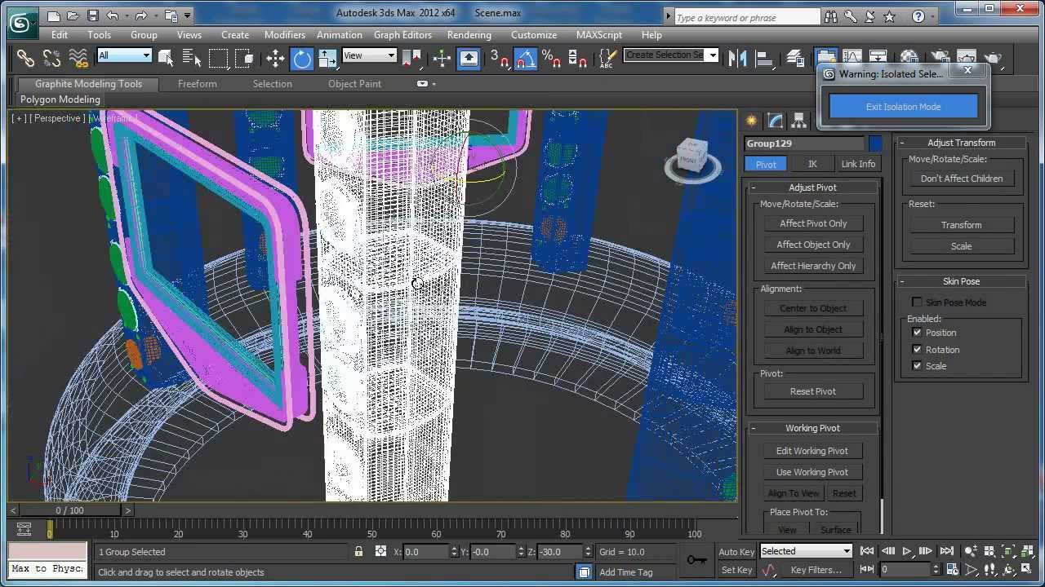Click the Use Pivot Point Center icon
The width and height of the screenshot is (1045, 587).
pyautogui.click(x=411, y=58)
